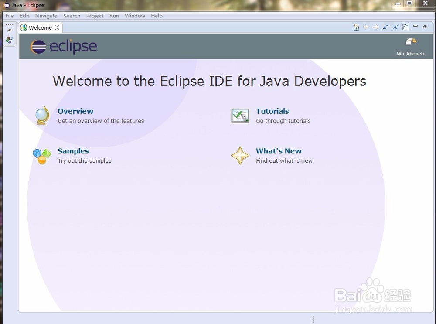The height and width of the screenshot is (324, 436).
Task: Click the Workbench label
Action: pos(410,54)
